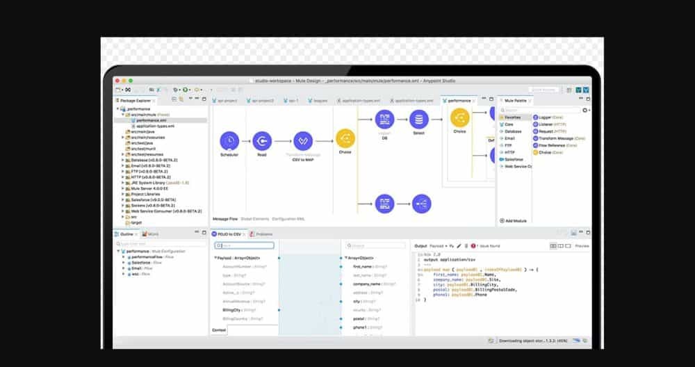Open the Configuration XML tab
This screenshot has height=367, width=695.
[288, 219]
